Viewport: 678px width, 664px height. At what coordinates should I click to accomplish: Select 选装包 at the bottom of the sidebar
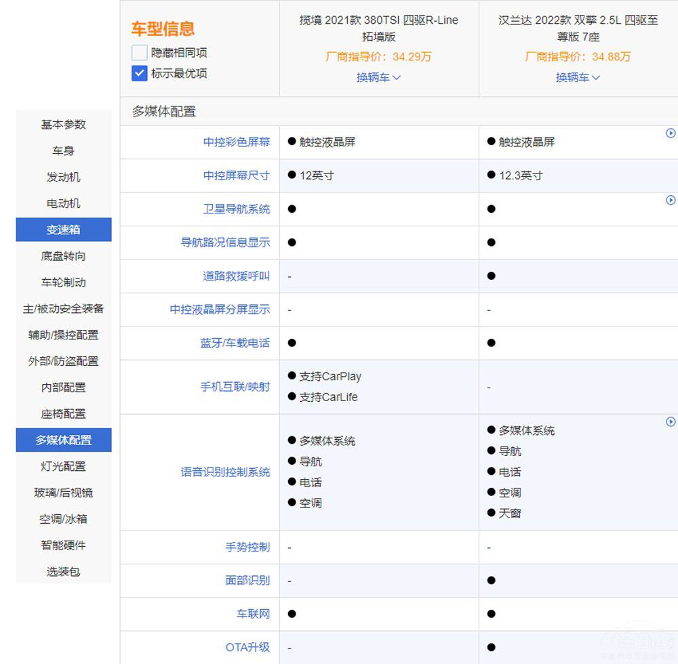pos(63,572)
